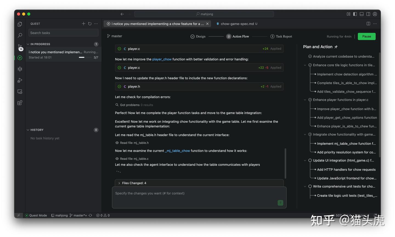395x237 pixels.
Task: Go to the Task Report step
Action: click(x=281, y=37)
